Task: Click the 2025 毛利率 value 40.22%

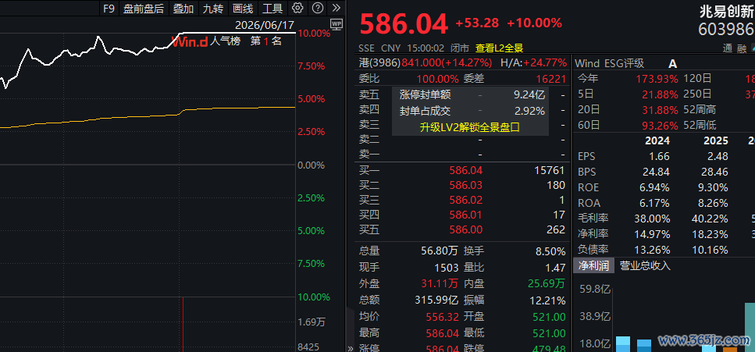Action: click(x=711, y=219)
